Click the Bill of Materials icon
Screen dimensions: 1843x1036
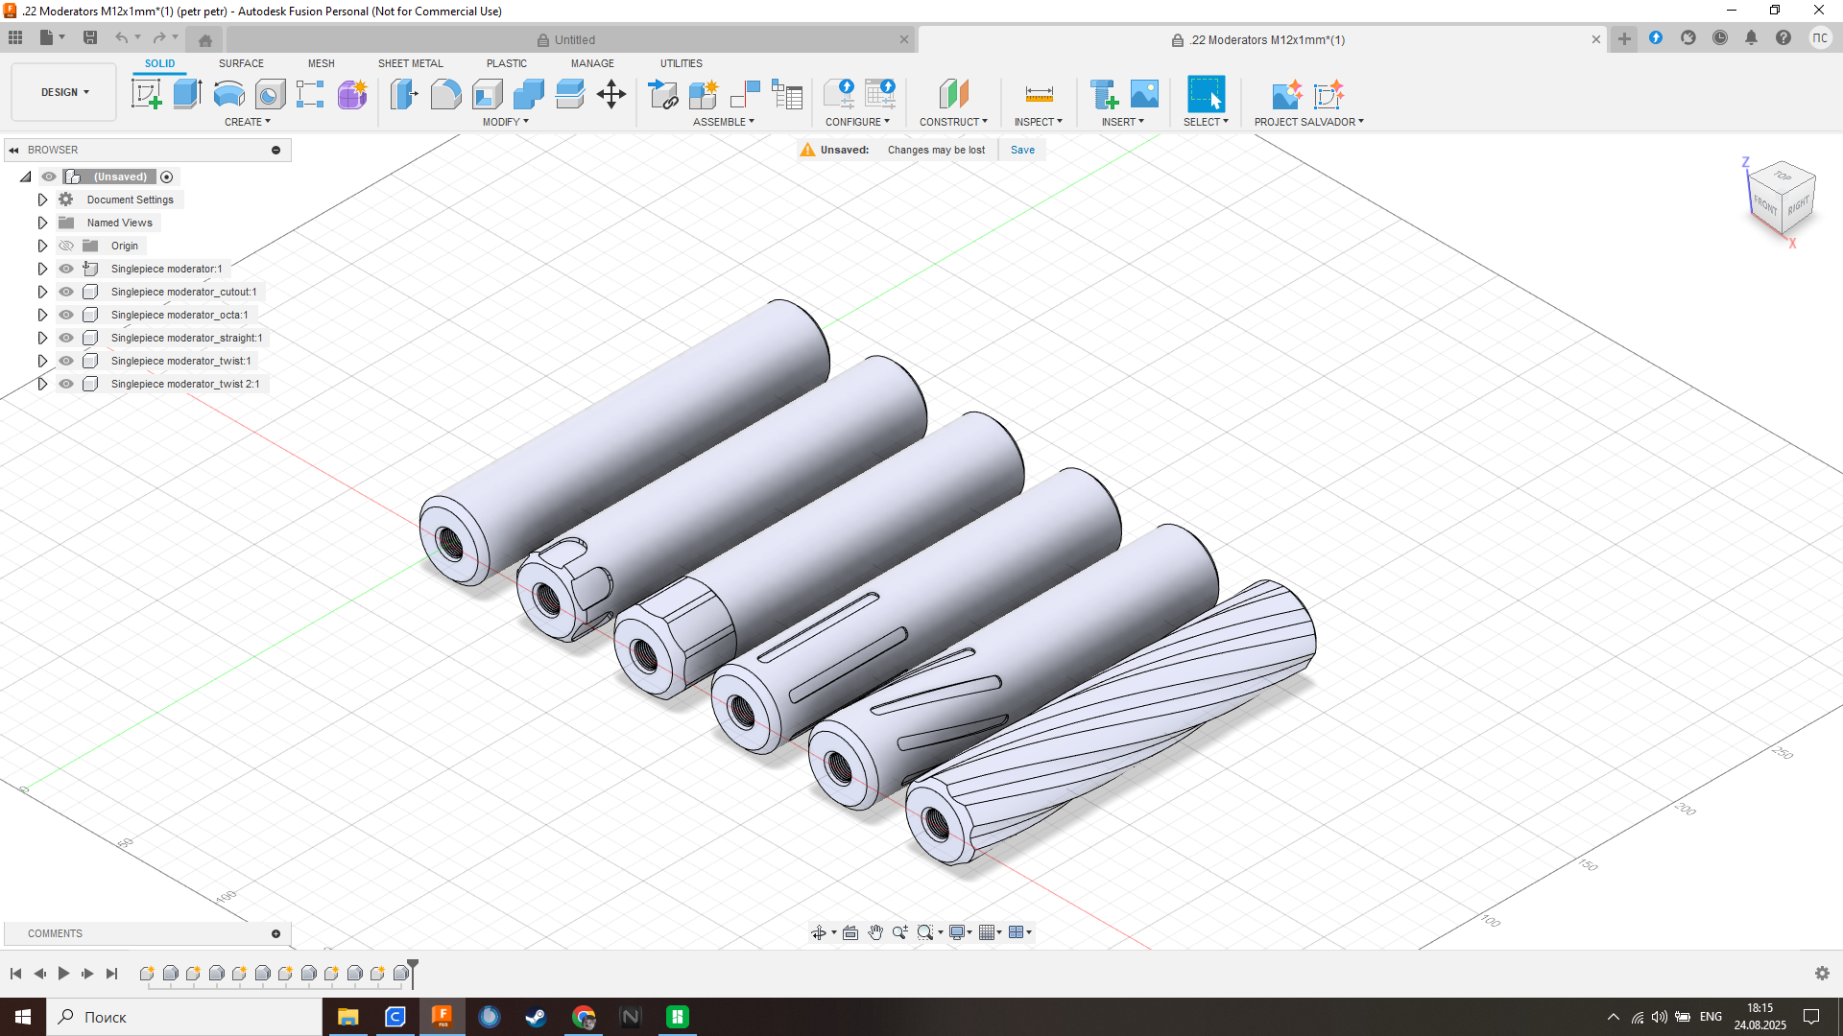[x=787, y=94]
